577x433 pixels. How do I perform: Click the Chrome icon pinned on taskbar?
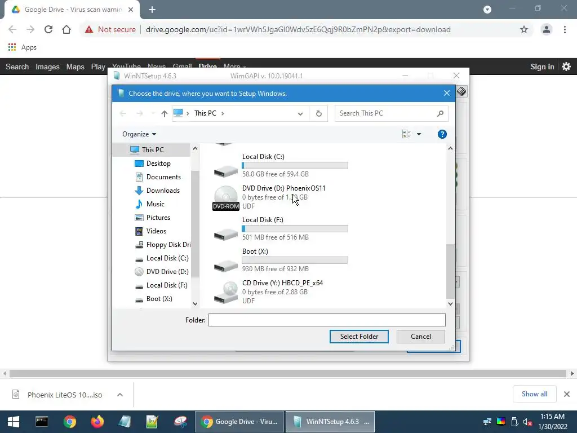[x=69, y=422]
